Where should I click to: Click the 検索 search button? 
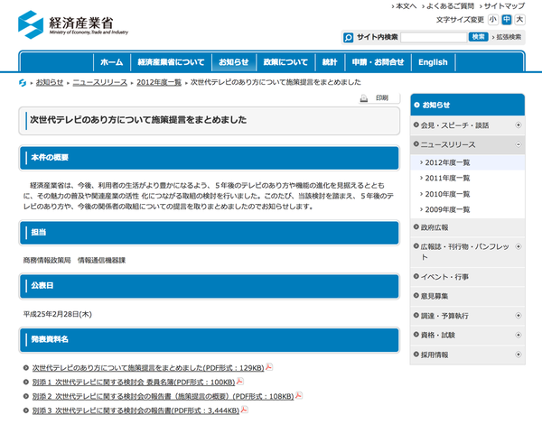pos(478,37)
